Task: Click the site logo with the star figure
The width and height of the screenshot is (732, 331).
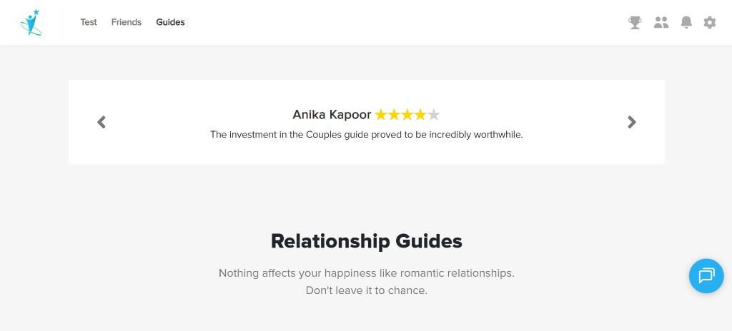Action: tap(31, 22)
